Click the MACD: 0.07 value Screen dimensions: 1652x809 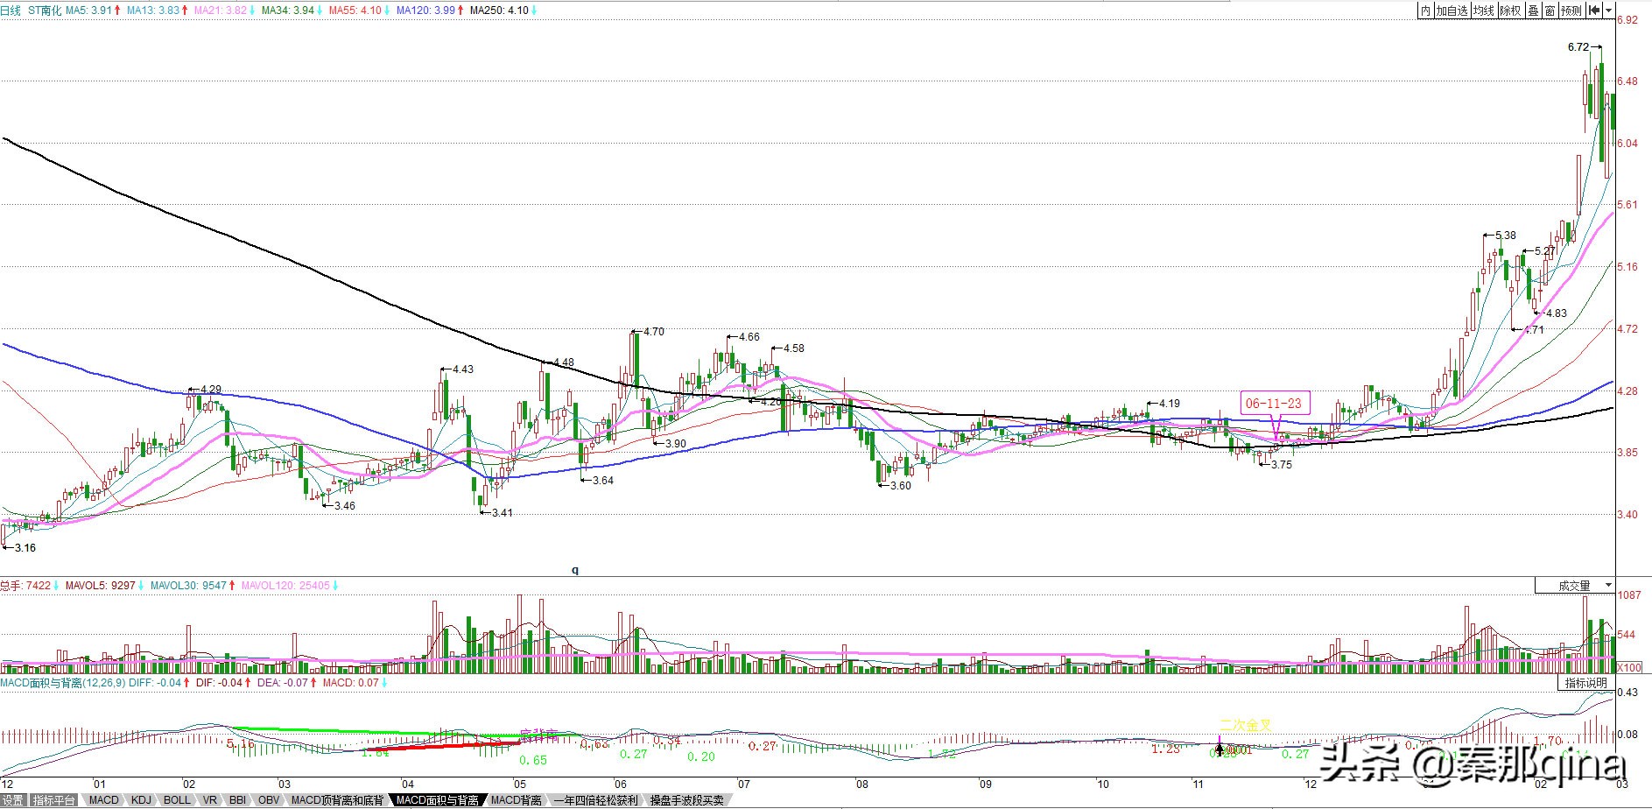coord(351,683)
